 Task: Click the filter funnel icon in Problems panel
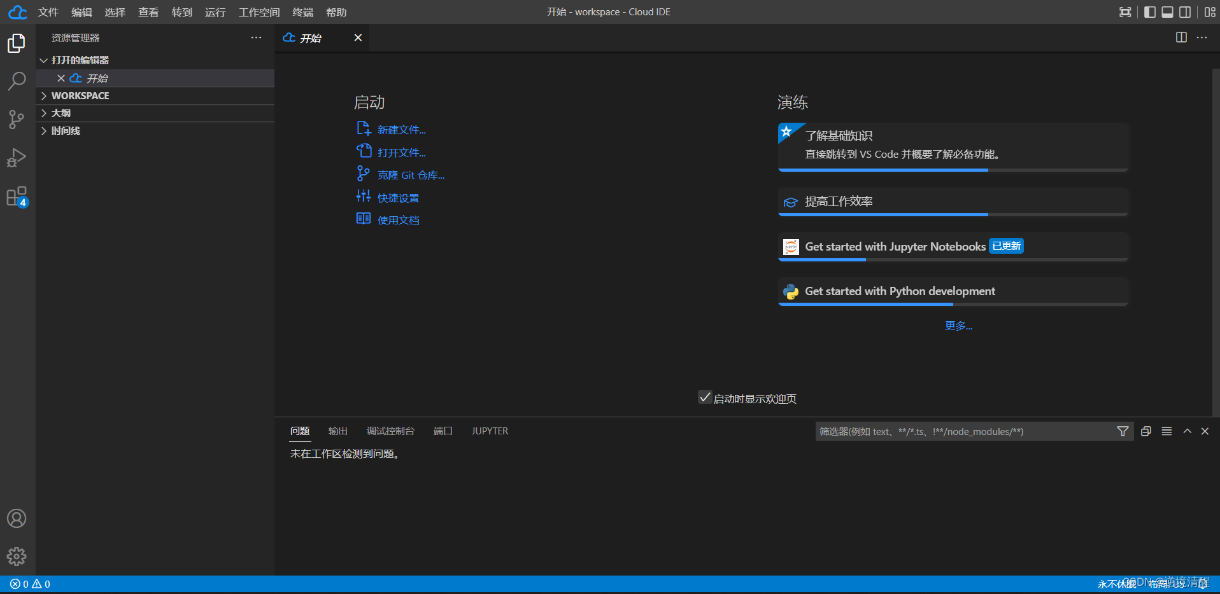[x=1123, y=431]
